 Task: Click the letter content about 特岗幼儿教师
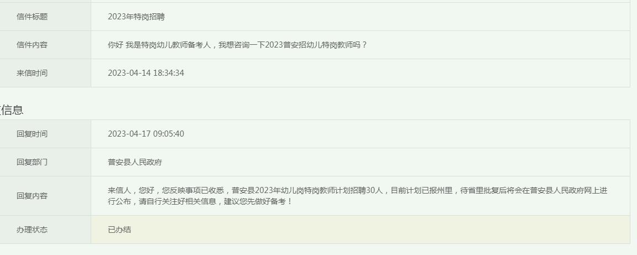(238, 45)
